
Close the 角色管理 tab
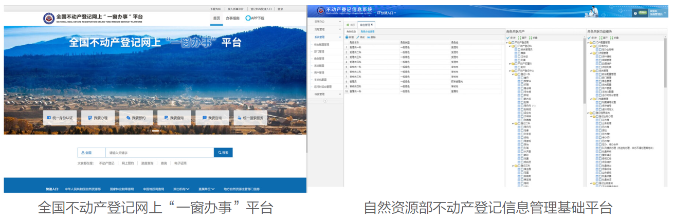click(x=372, y=25)
